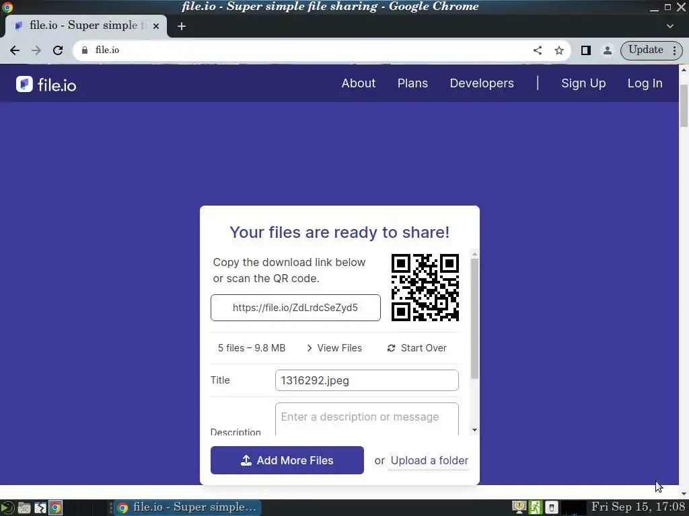Click the Upload a folder link

point(429,460)
